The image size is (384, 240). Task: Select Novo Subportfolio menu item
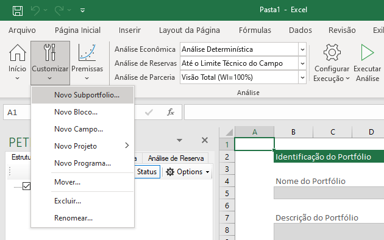tap(82, 95)
